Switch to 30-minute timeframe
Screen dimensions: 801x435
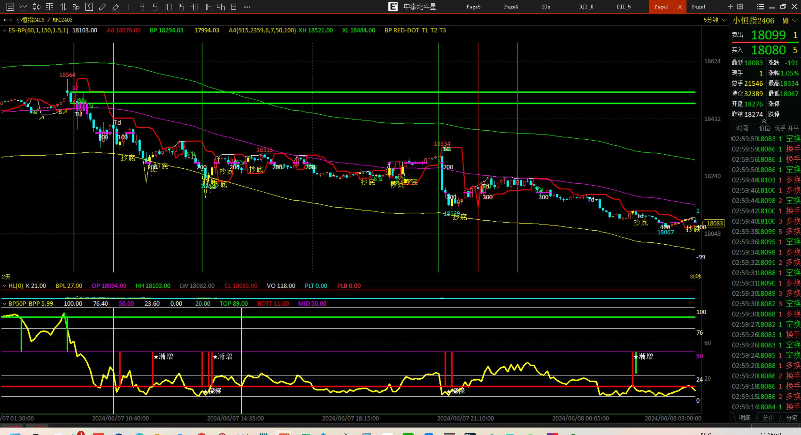tap(194, 7)
